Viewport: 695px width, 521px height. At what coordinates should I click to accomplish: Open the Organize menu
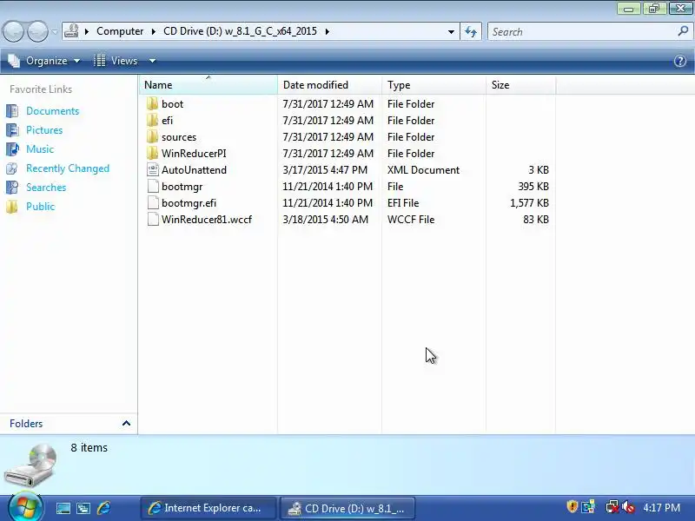(44, 61)
